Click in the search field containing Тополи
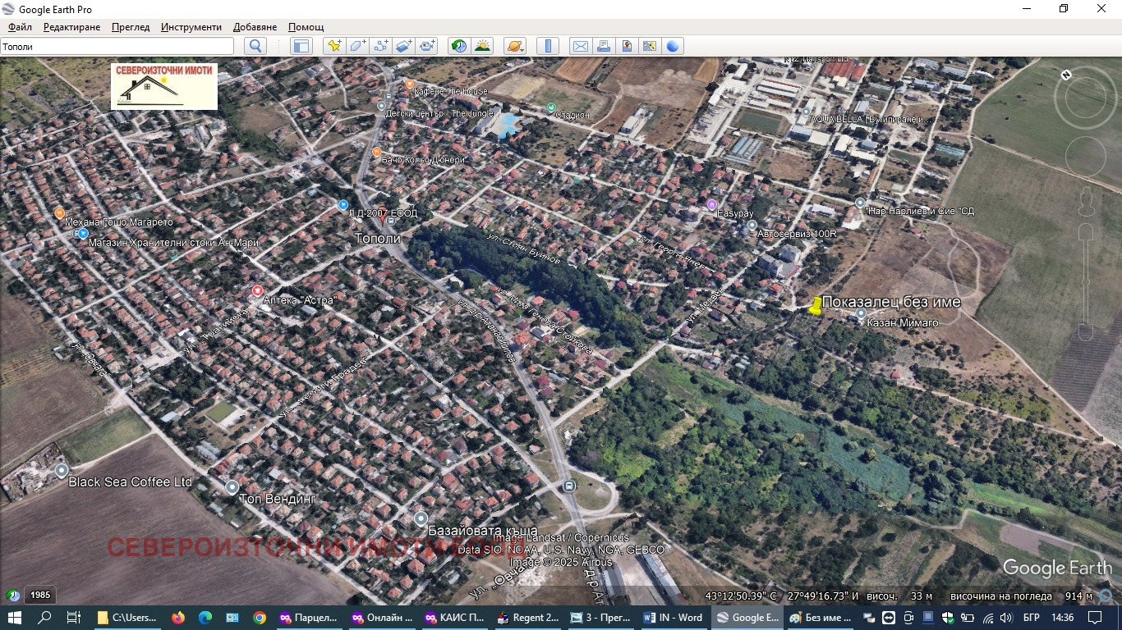Screen dimensions: 1122x630 117,47
